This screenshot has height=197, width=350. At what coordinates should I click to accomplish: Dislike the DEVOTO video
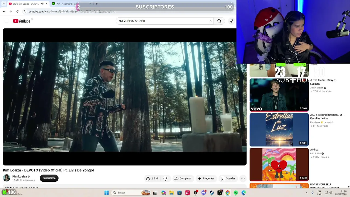click(165, 178)
